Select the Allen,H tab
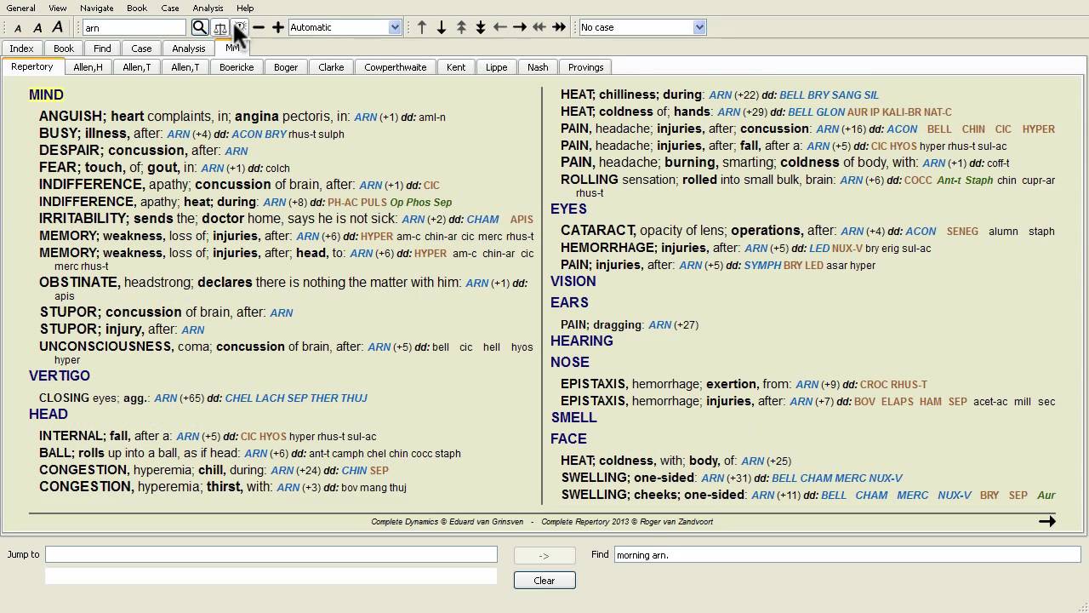This screenshot has height=613, width=1089. (88, 67)
